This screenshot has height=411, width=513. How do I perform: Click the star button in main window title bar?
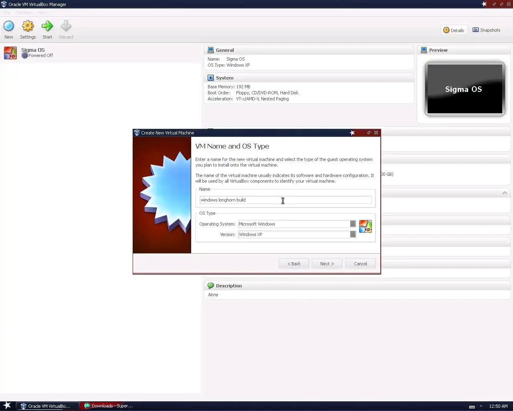click(484, 4)
